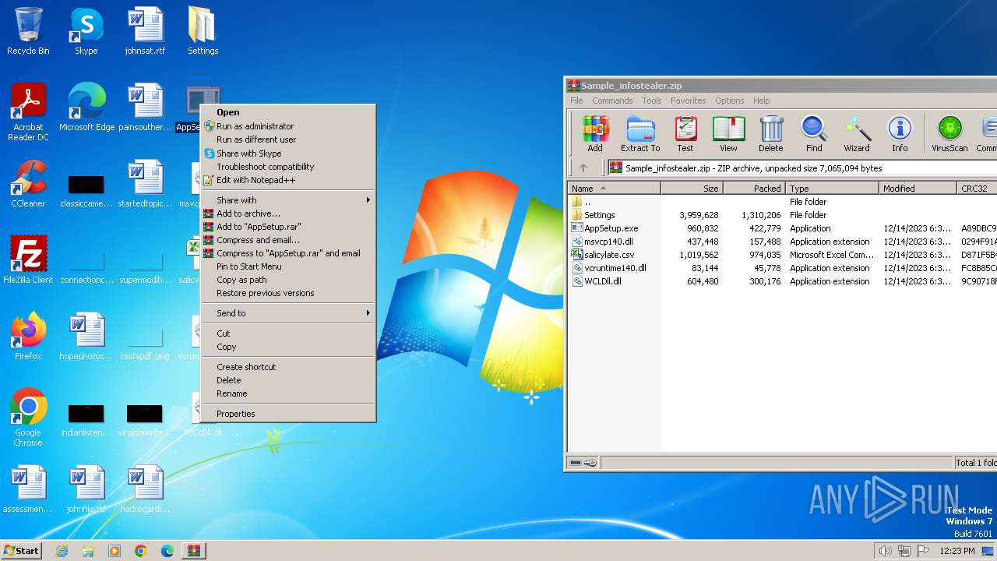Viewport: 997px width, 561px height.
Task: Click the Chrome icon in the taskbar
Action: tap(141, 551)
